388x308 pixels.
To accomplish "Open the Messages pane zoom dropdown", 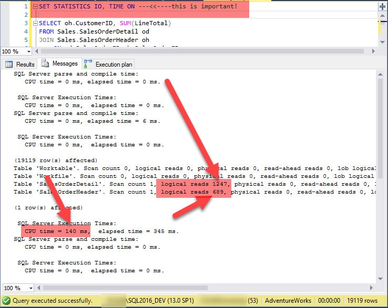I will 31,288.
